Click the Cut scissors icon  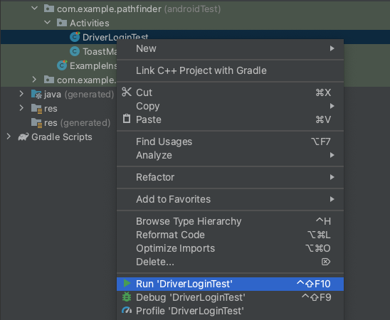coord(127,92)
